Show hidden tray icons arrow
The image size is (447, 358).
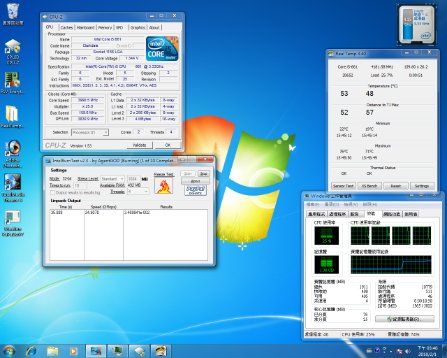point(391,351)
